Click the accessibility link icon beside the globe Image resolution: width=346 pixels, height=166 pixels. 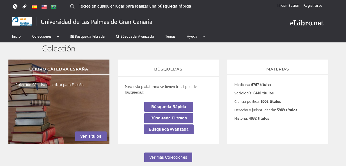[25, 6]
